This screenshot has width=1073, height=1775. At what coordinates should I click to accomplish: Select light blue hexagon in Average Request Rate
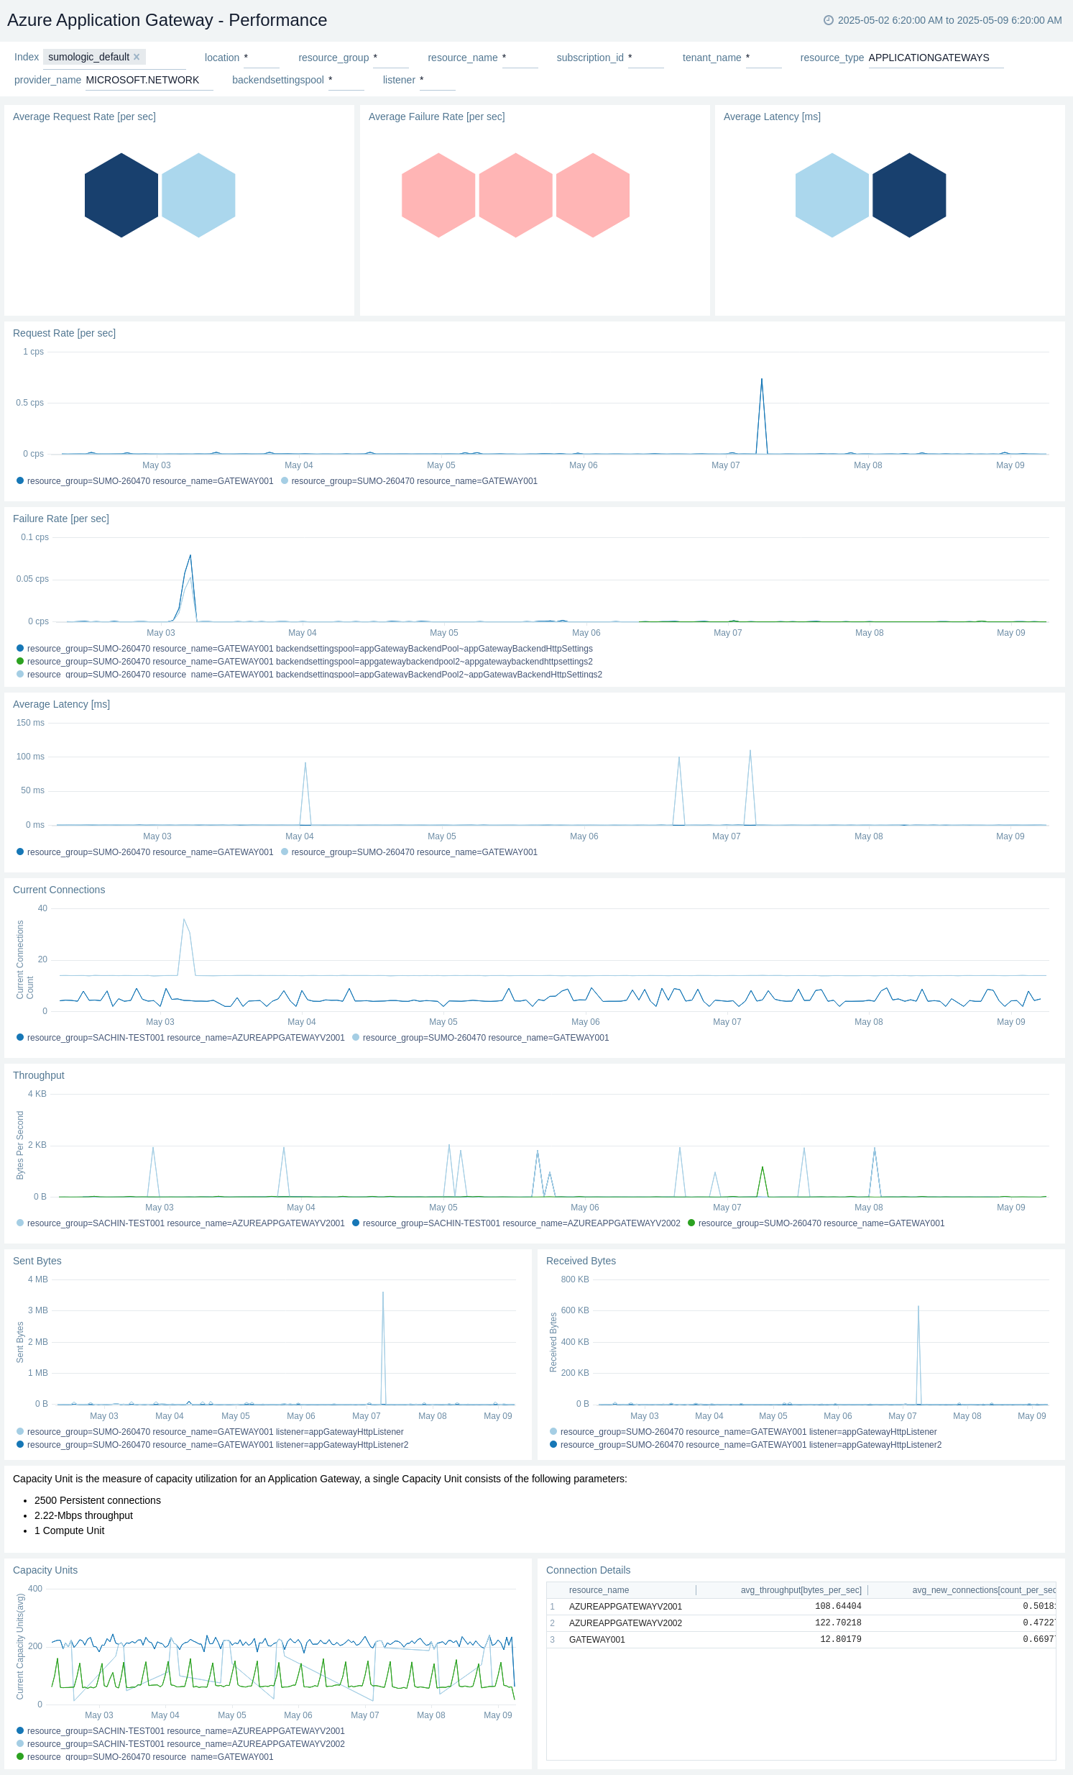click(x=198, y=195)
